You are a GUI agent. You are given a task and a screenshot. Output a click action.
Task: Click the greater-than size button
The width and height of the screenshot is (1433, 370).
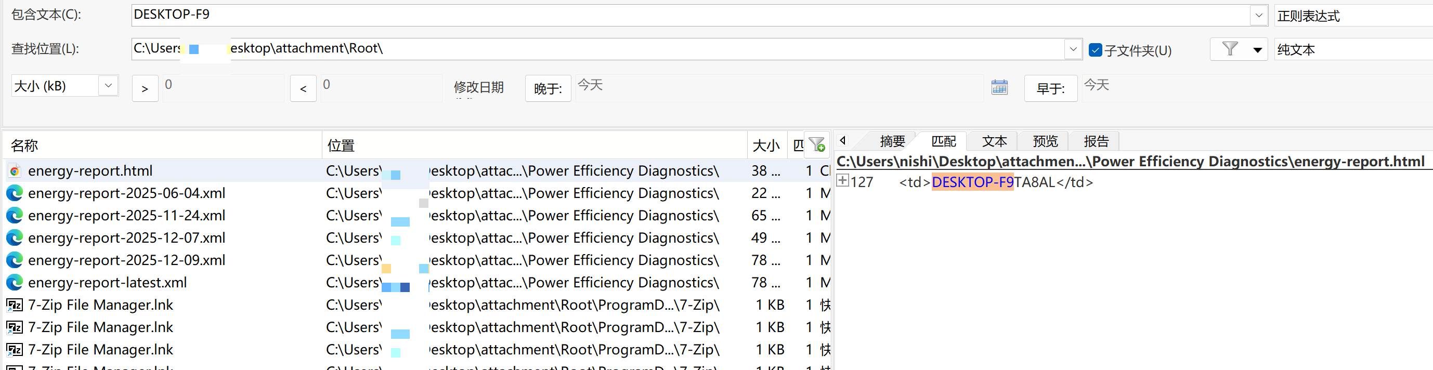pyautogui.click(x=145, y=88)
